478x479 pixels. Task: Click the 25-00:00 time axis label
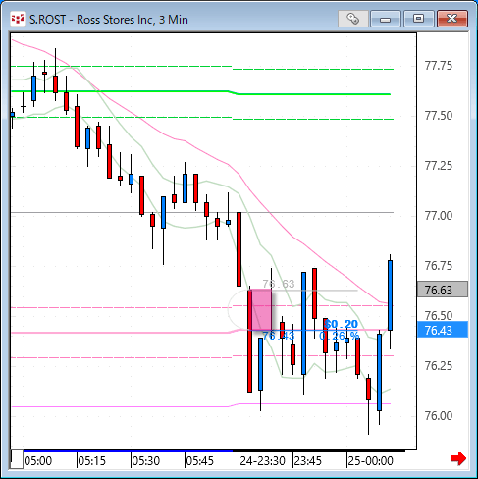pyautogui.click(x=370, y=461)
